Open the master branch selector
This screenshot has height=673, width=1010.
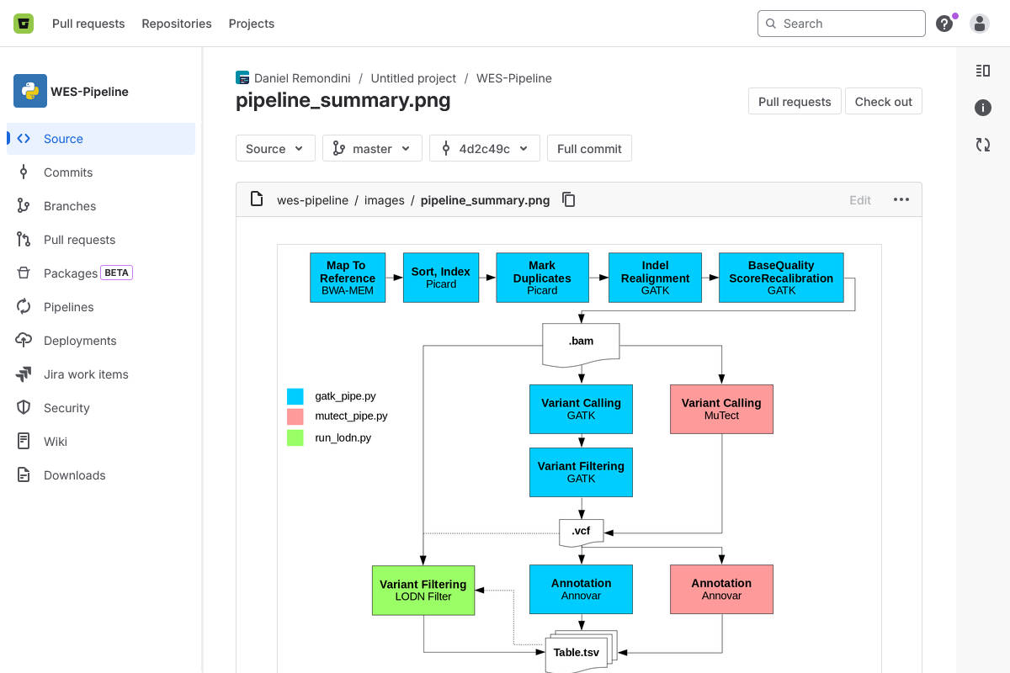pyautogui.click(x=372, y=148)
